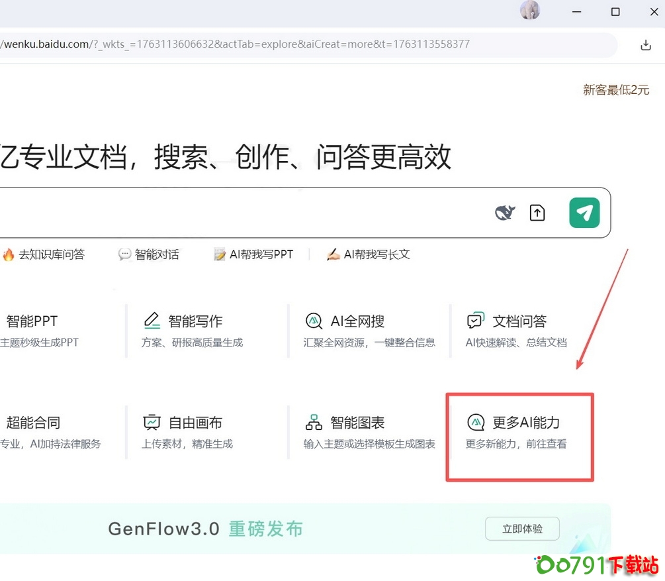This screenshot has height=581, width=665.
Task: Open the 智能写作 tool icon
Action: tap(152, 321)
